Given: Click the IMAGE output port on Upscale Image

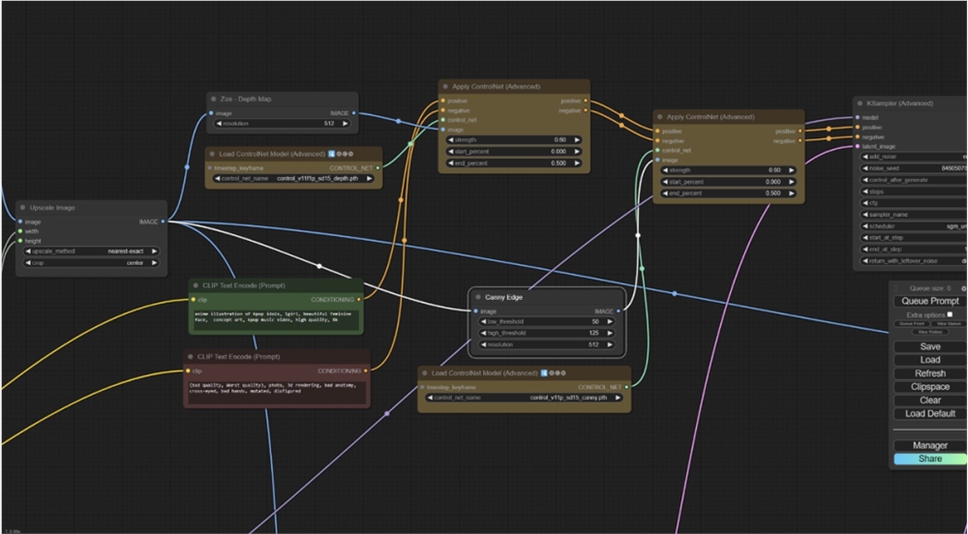Looking at the screenshot, I should tap(163, 222).
